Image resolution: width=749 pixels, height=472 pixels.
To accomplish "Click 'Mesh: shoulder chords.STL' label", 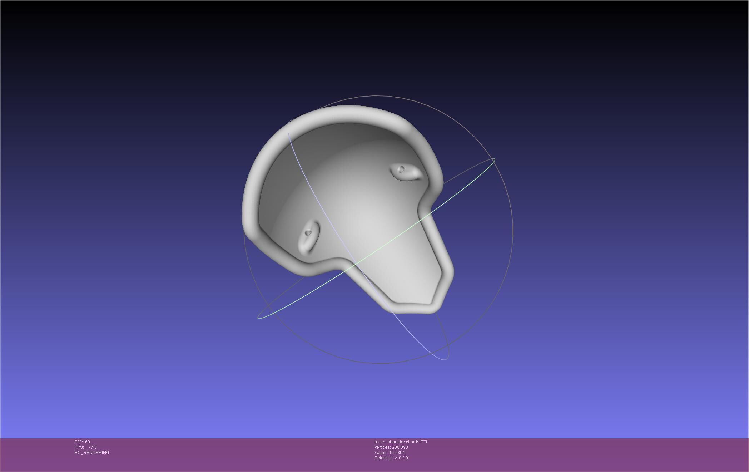I will (401, 442).
